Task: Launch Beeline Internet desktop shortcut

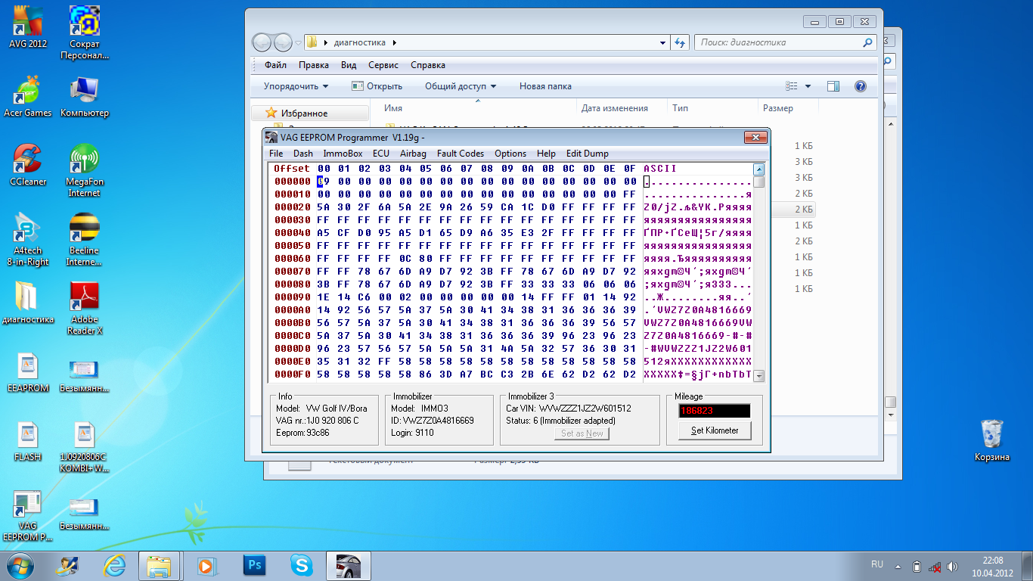Action: (x=84, y=239)
